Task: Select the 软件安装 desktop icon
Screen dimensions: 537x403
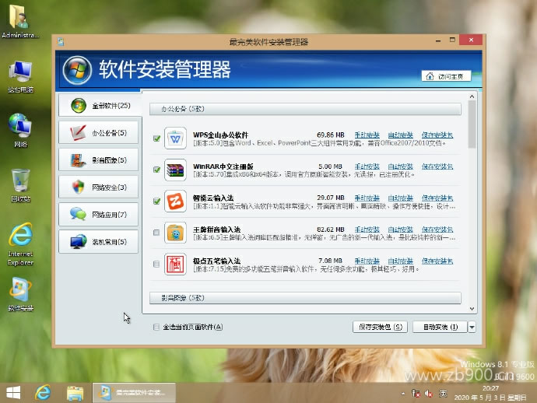Action: 20,294
